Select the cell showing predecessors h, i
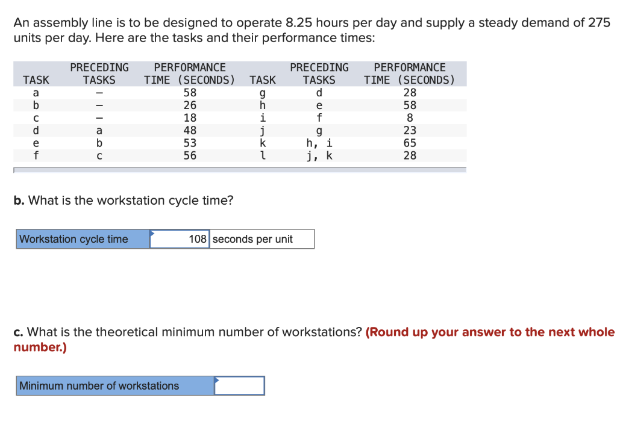The width and height of the screenshot is (617, 436). pyautogui.click(x=319, y=143)
